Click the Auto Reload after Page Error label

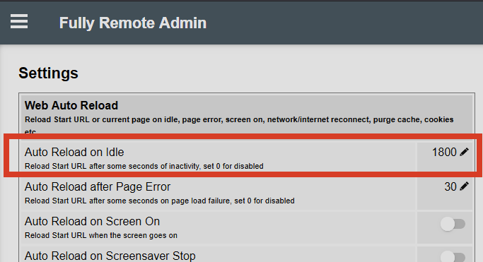98,186
